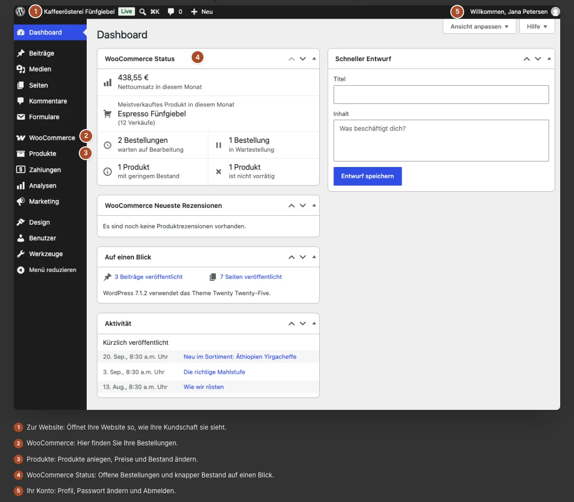Image resolution: width=574 pixels, height=502 pixels.
Task: Click Willkommen, Jana Petersen account text
Action: (509, 12)
